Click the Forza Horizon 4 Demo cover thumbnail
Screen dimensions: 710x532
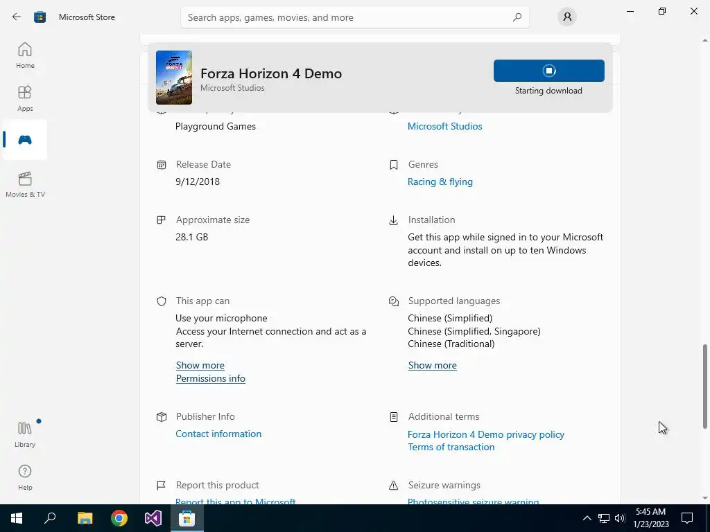coord(174,78)
